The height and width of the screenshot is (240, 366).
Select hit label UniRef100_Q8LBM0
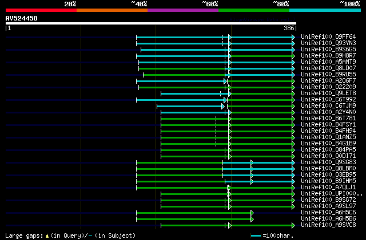(328, 169)
